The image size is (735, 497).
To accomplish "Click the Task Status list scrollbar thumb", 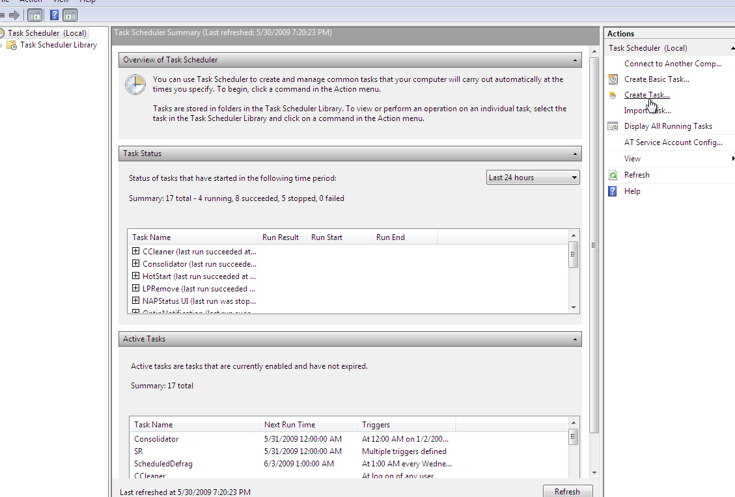I will (574, 254).
